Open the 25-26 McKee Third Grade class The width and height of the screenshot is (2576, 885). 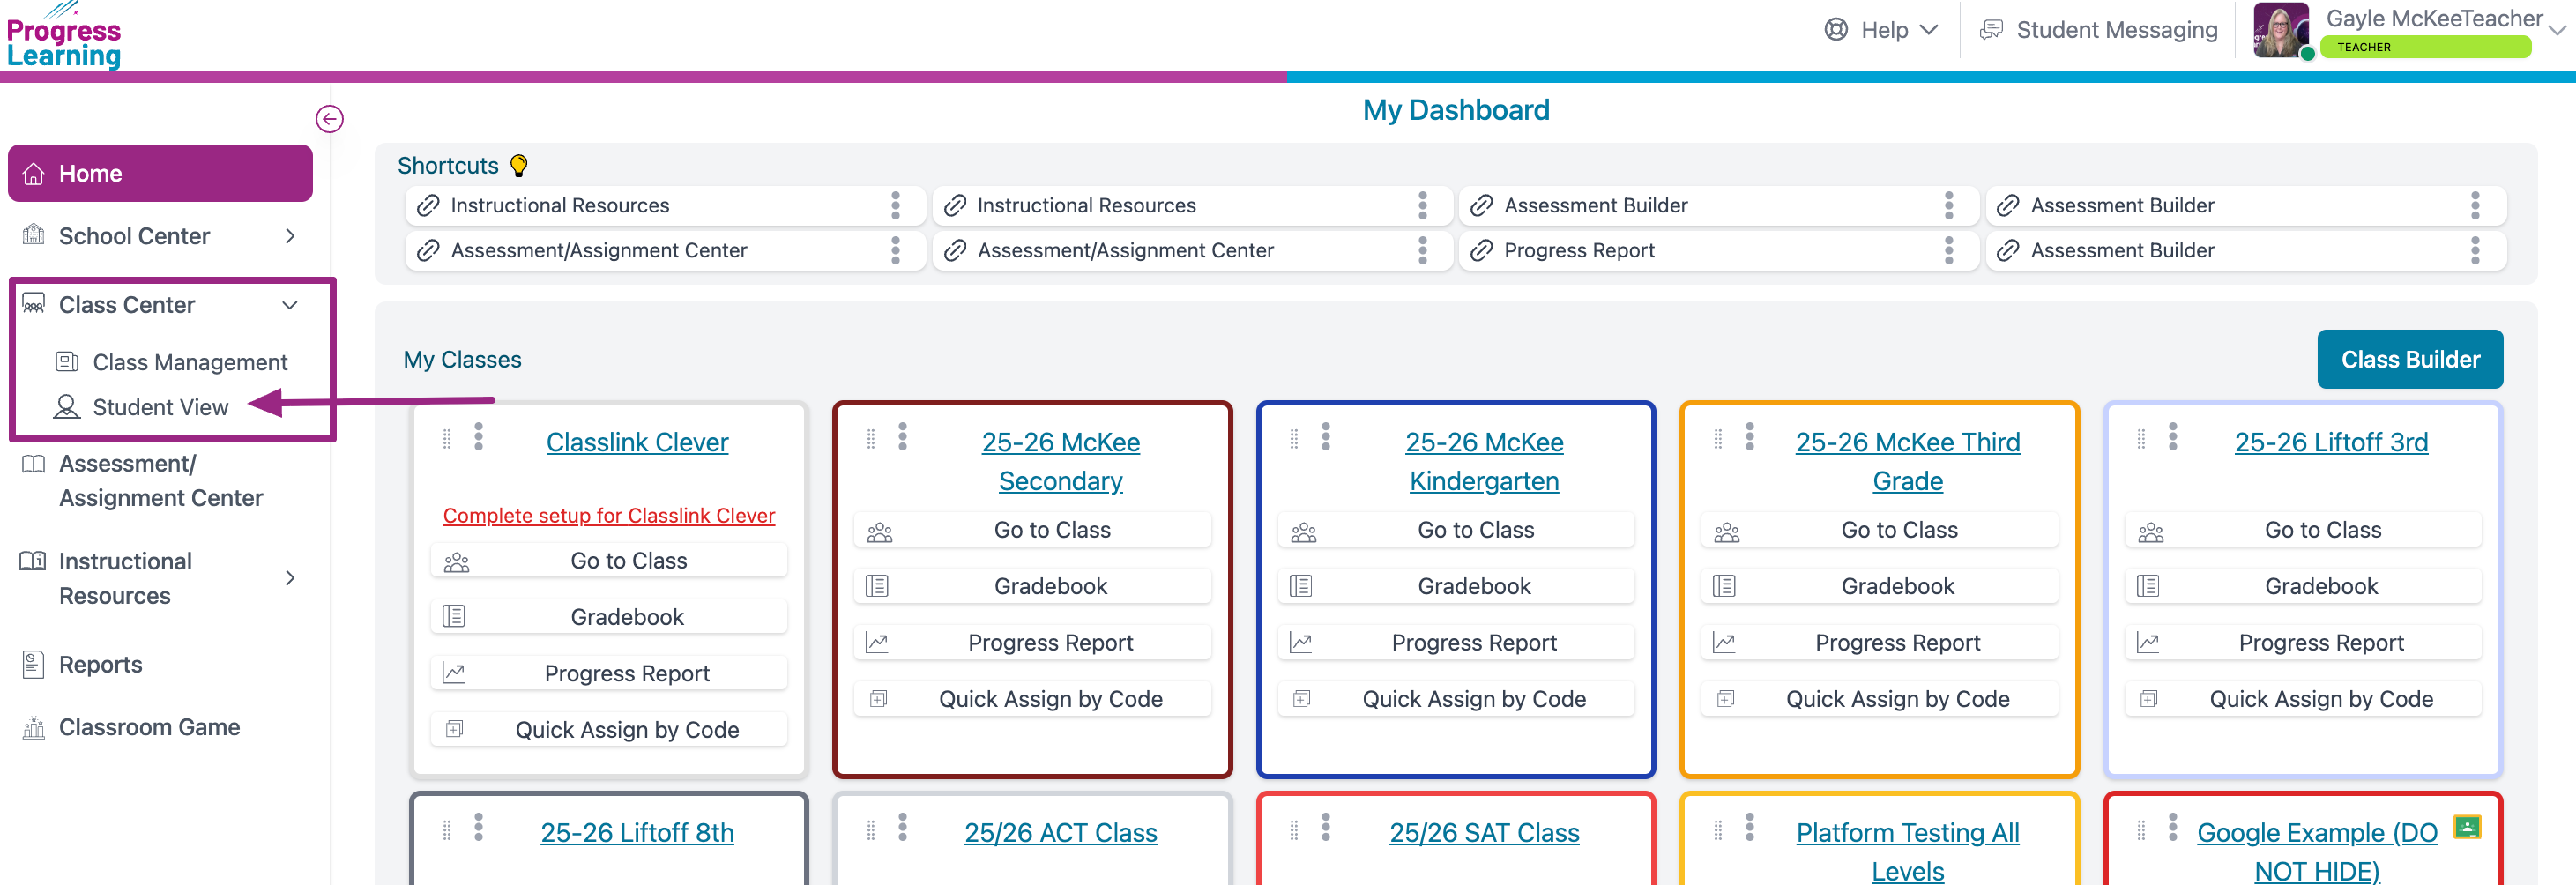tap(1908, 461)
